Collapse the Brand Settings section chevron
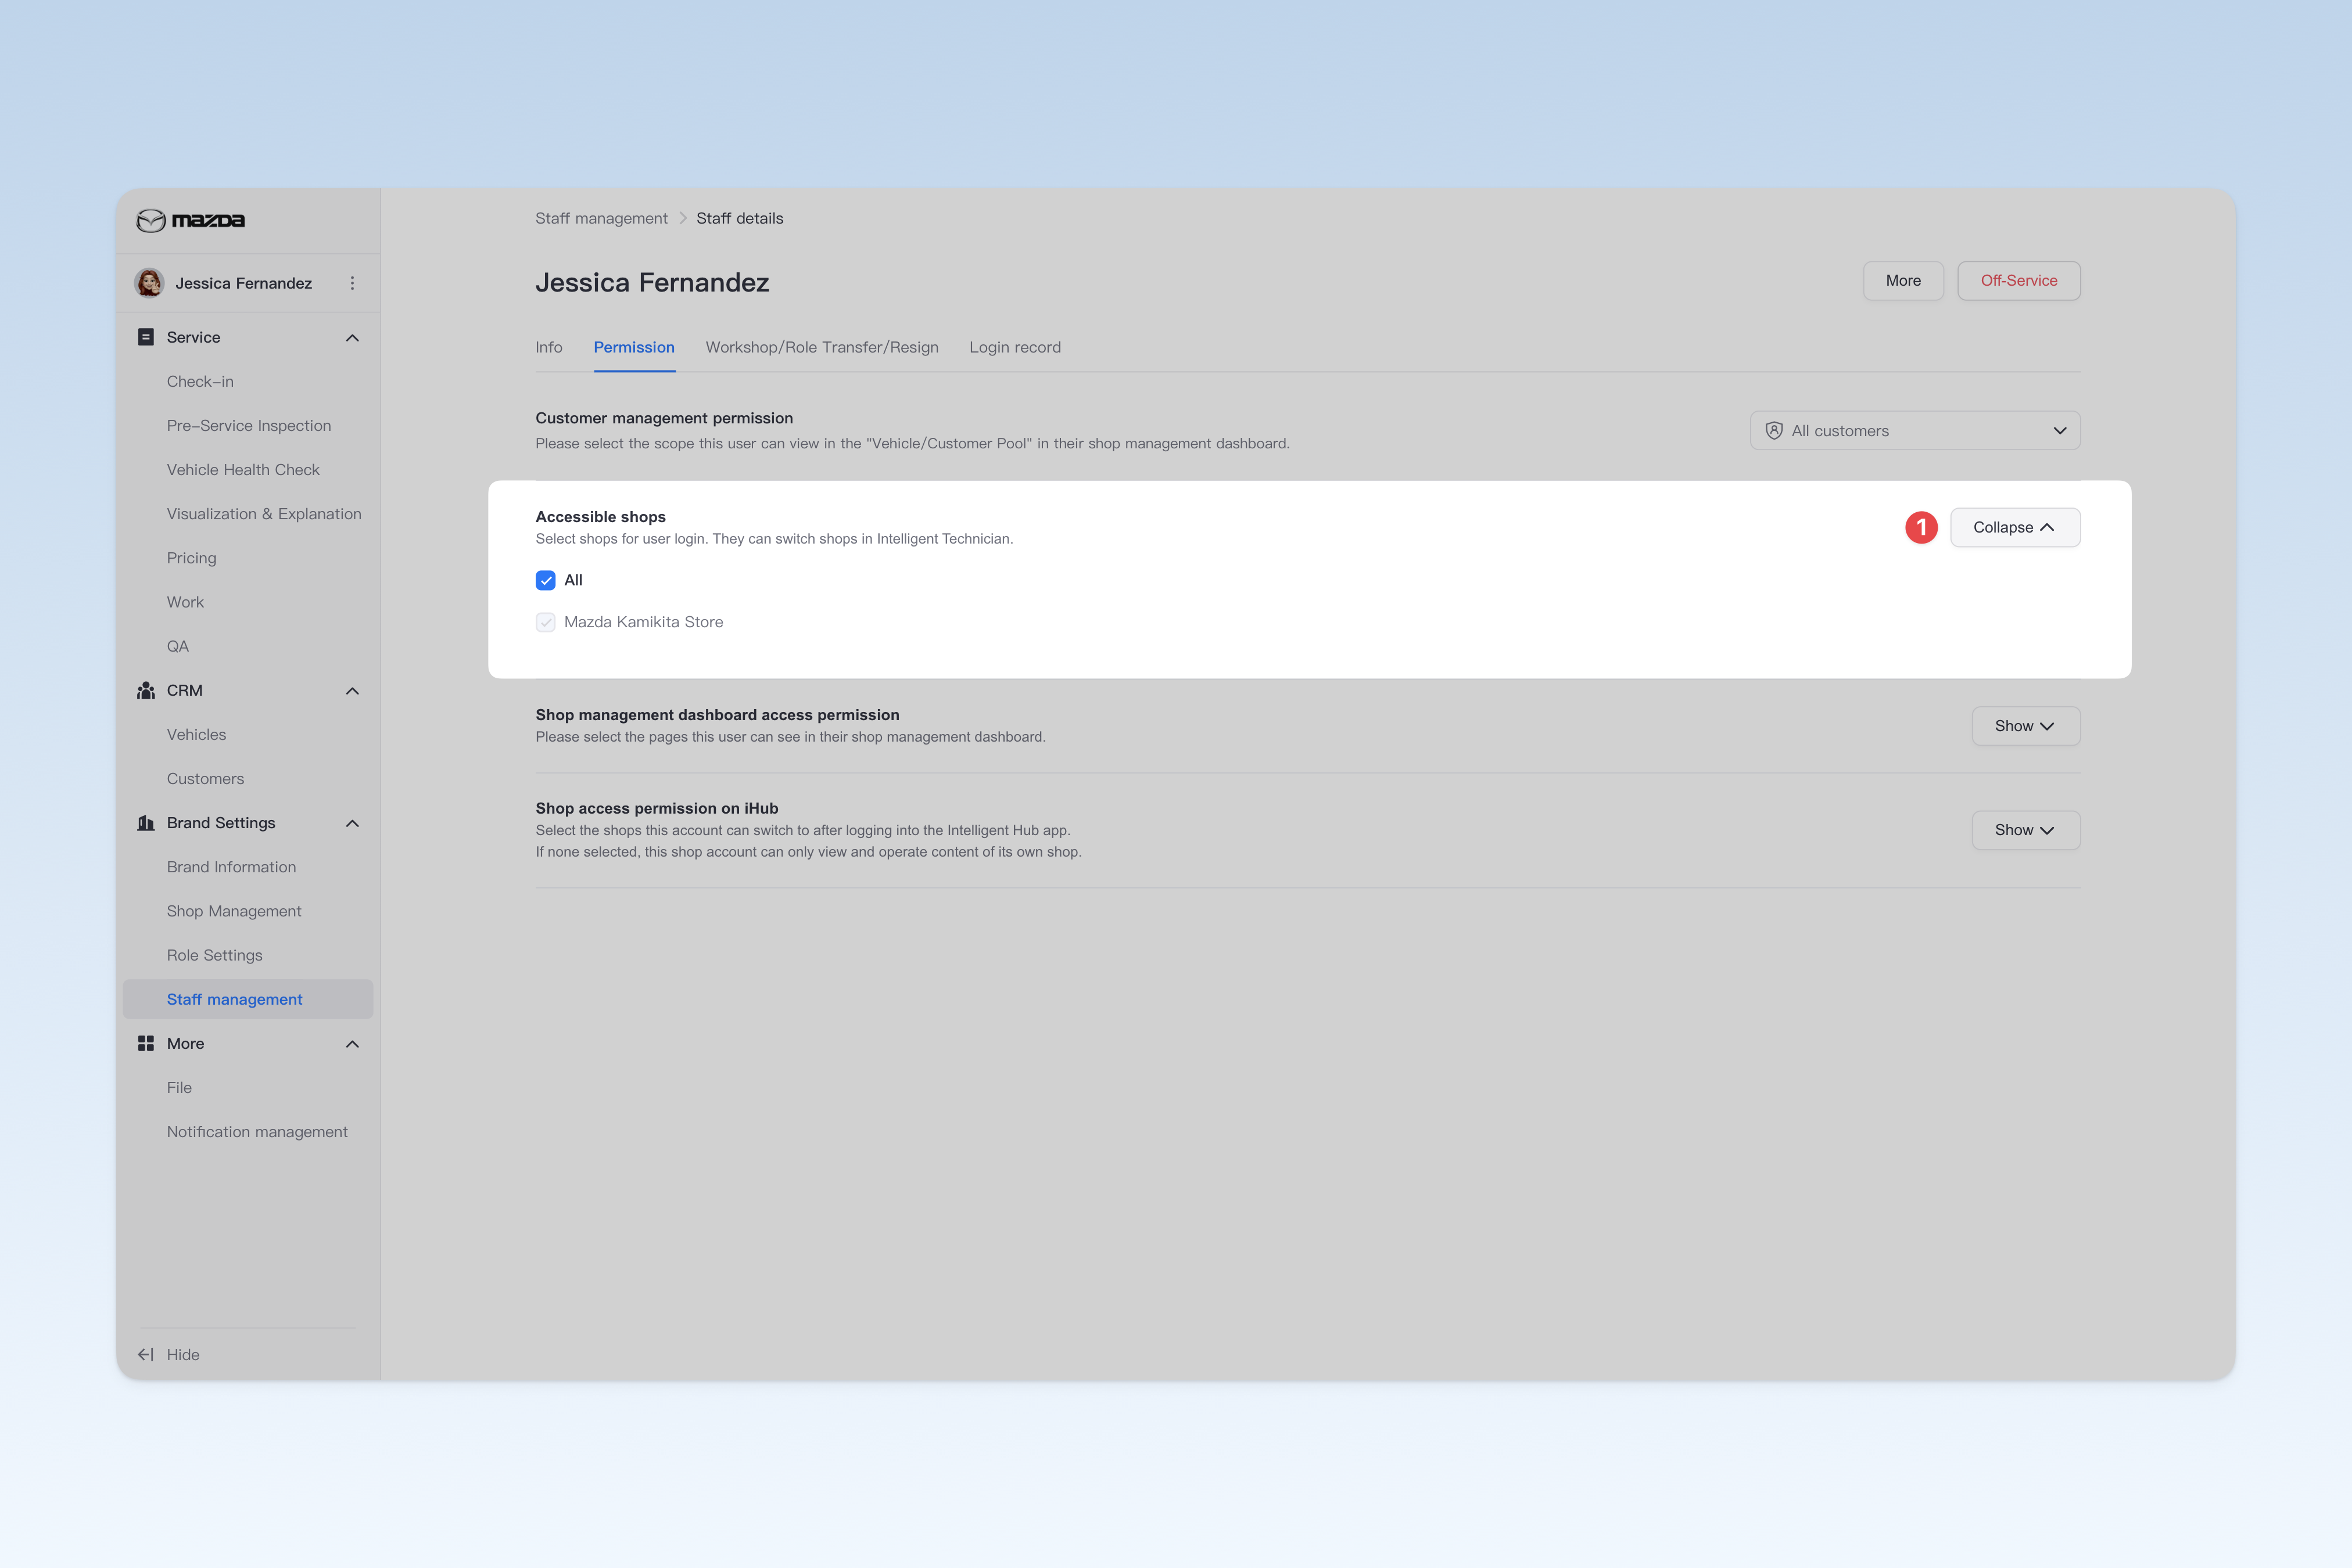The height and width of the screenshot is (1568, 2352). 352,823
